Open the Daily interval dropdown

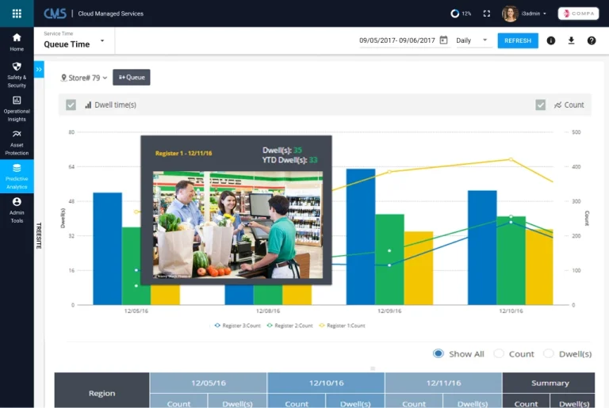coord(485,40)
